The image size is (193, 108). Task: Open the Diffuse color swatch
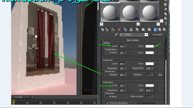tap(150, 46)
